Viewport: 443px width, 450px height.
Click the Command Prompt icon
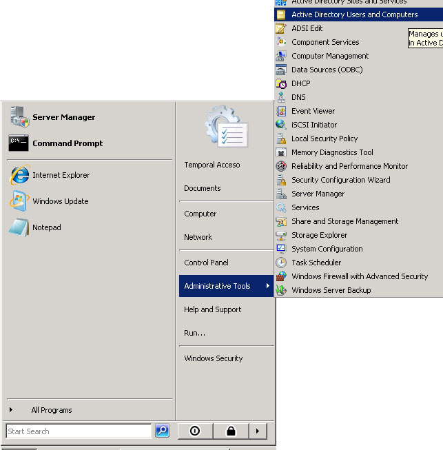point(19,143)
